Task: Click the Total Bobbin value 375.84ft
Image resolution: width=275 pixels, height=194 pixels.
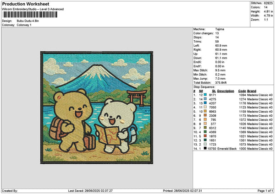Action: pos(221,83)
